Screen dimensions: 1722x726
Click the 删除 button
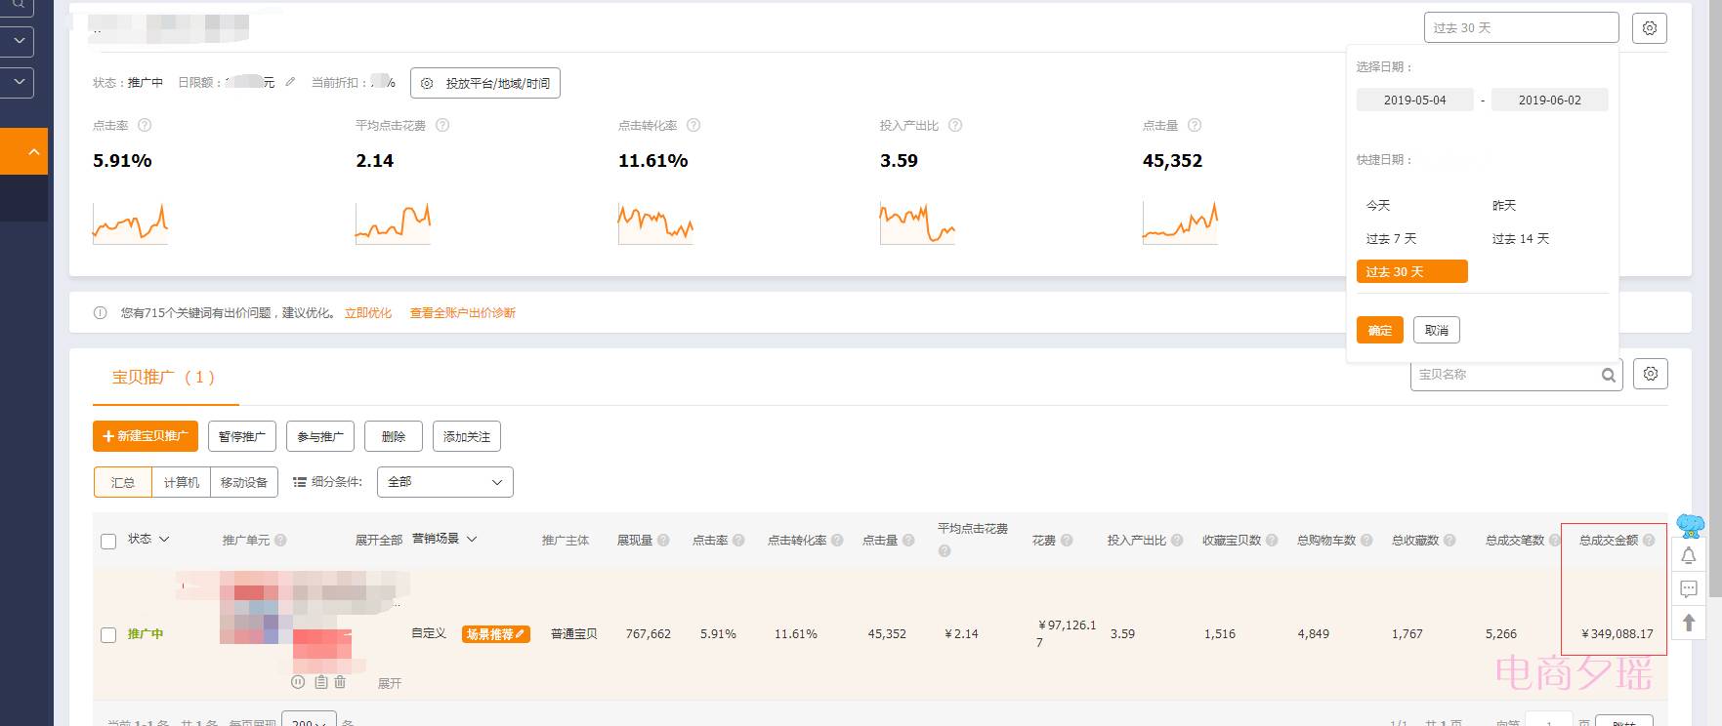pos(394,436)
